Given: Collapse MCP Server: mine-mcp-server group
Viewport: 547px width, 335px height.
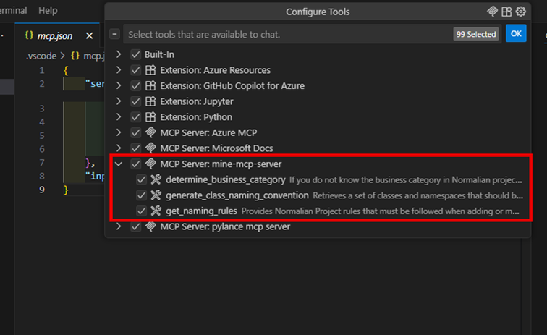Looking at the screenshot, I should pyautogui.click(x=119, y=164).
